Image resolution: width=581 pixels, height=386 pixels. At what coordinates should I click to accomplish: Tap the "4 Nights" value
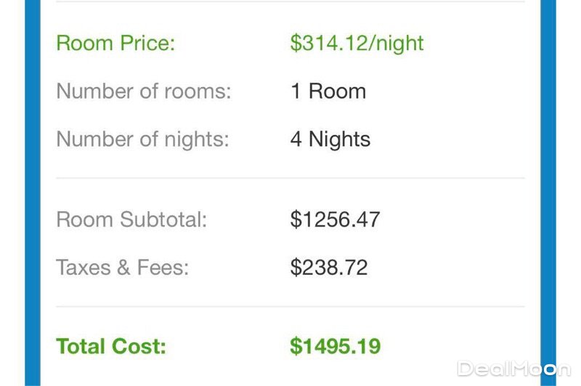click(330, 139)
